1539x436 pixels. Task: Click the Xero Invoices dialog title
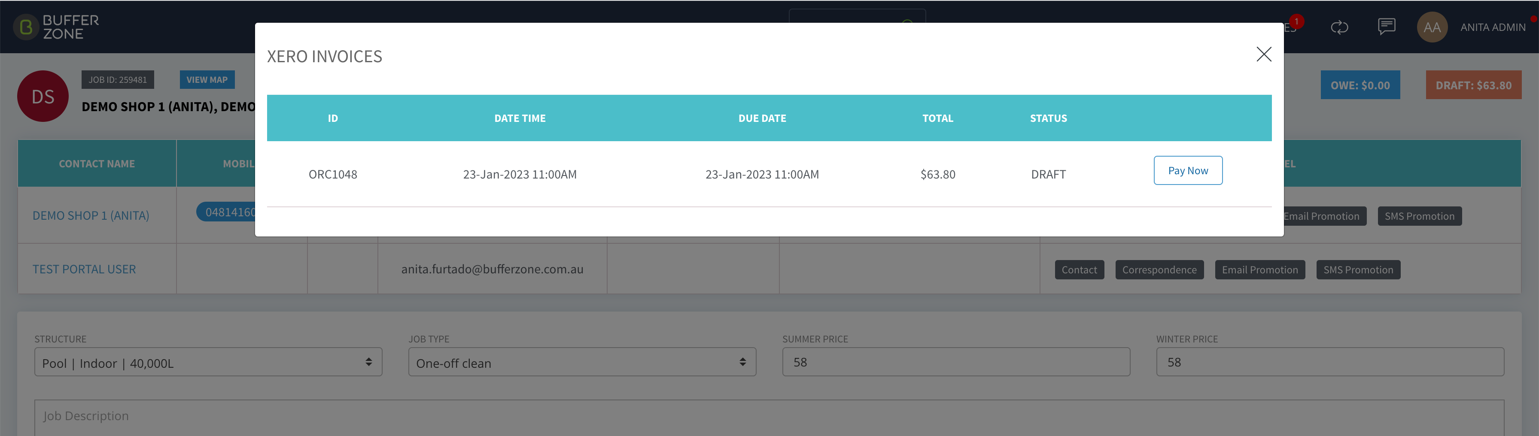[324, 56]
